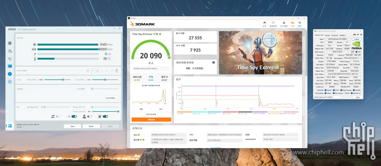This screenshot has width=381, height=166.
Task: Open the 3DMark results tab
Action: (x=292, y=24)
